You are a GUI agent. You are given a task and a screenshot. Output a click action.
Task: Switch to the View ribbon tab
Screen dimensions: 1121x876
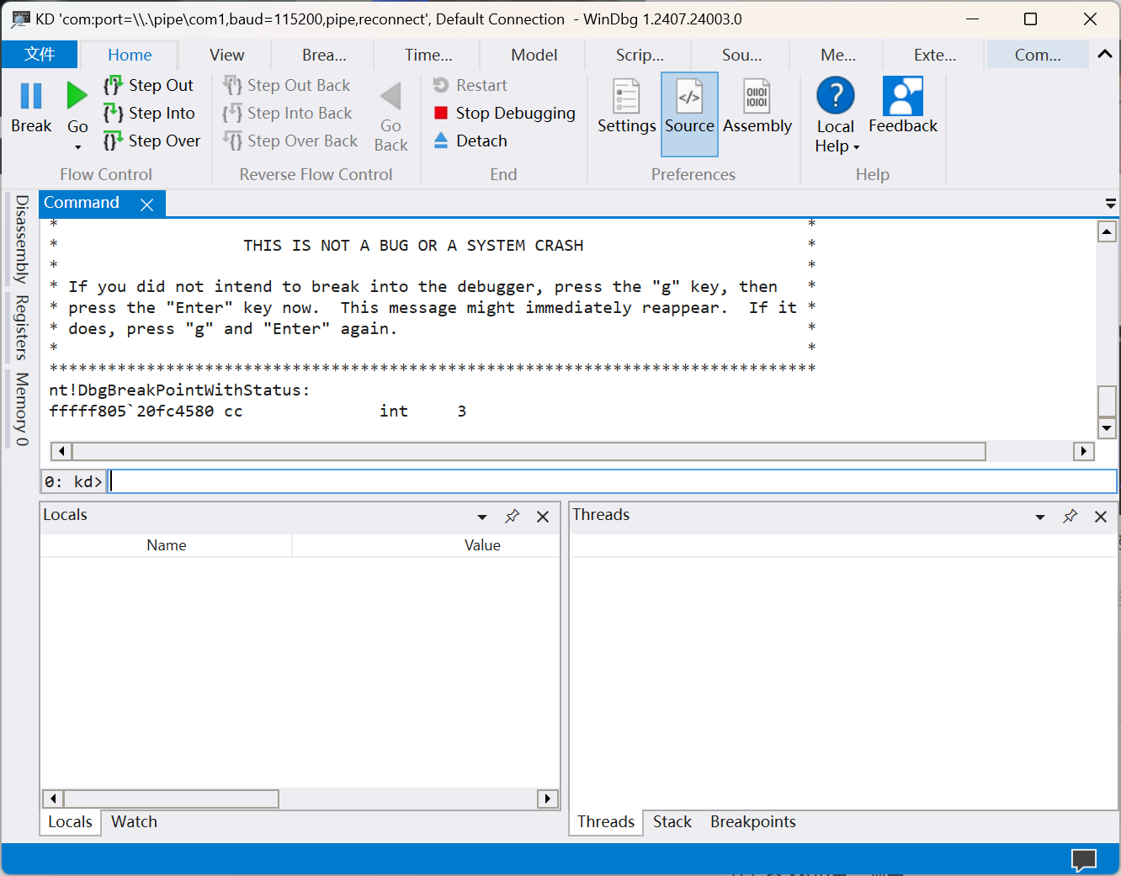pyautogui.click(x=226, y=55)
